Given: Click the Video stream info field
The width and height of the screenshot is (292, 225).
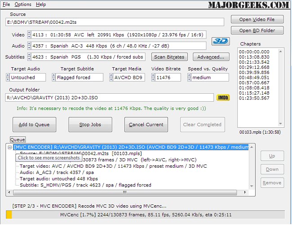Looking at the screenshot, I should [119, 35].
